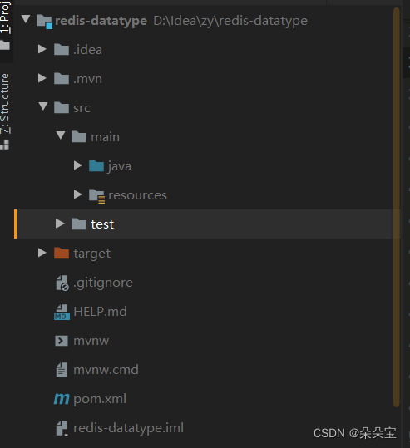This screenshot has width=410, height=448.
Task: Expand the .idea folder arrow
Action: 42,49
